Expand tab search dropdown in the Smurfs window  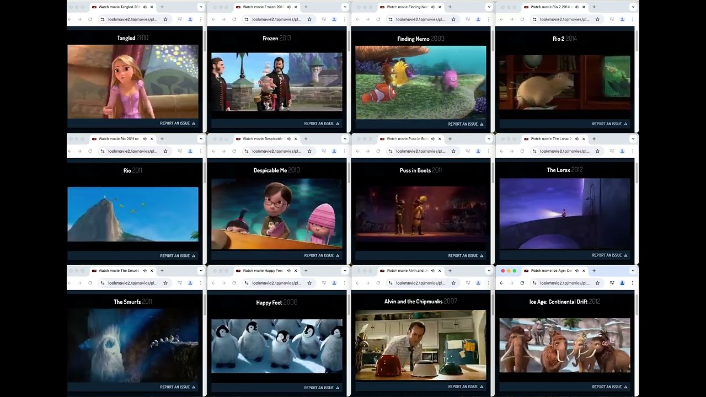click(201, 271)
